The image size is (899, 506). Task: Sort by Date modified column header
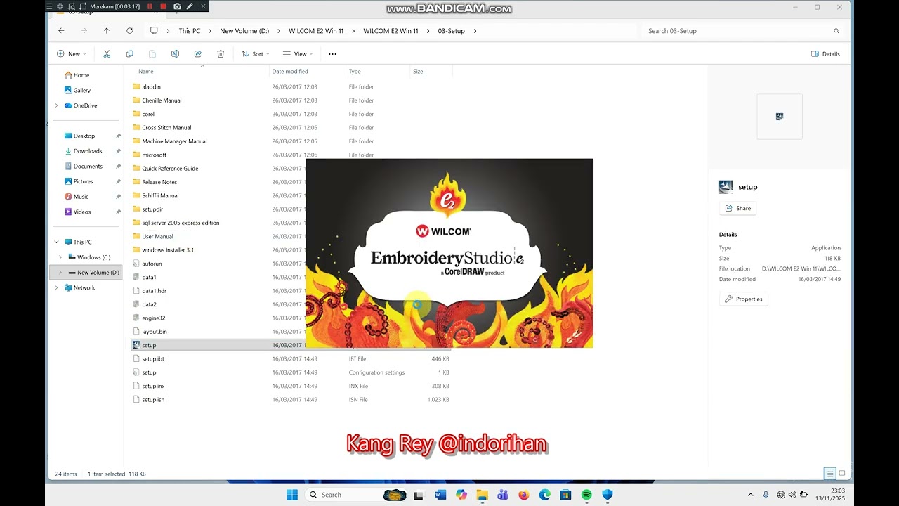click(290, 72)
